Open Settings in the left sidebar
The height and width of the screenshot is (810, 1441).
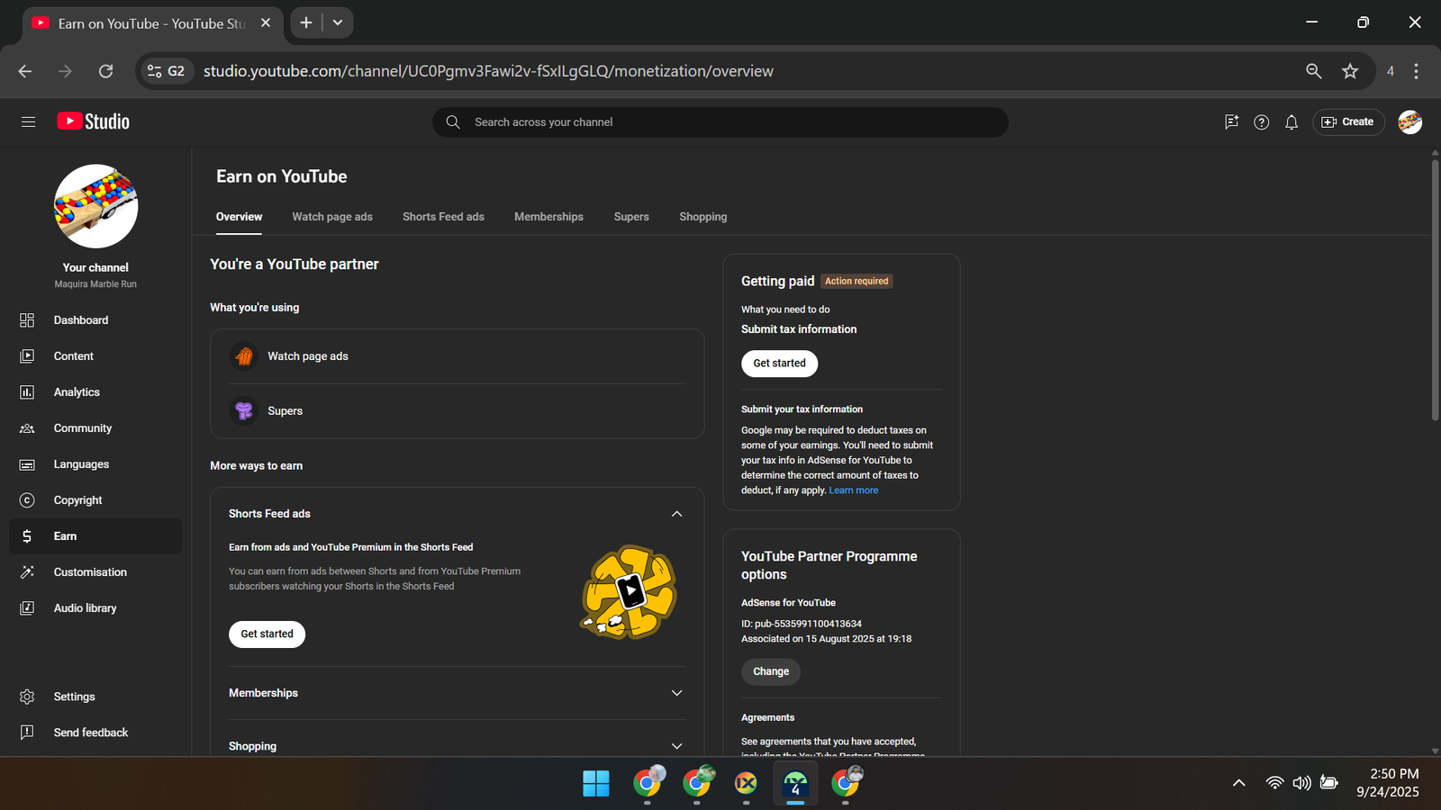[74, 697]
